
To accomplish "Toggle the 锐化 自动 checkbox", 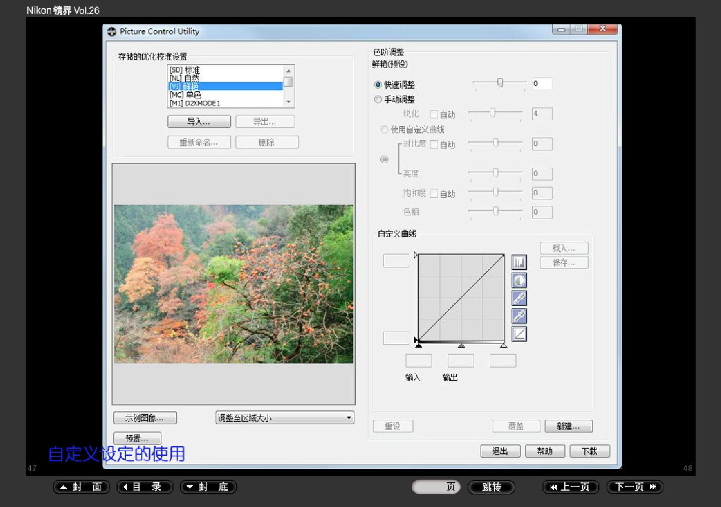I will pyautogui.click(x=434, y=114).
